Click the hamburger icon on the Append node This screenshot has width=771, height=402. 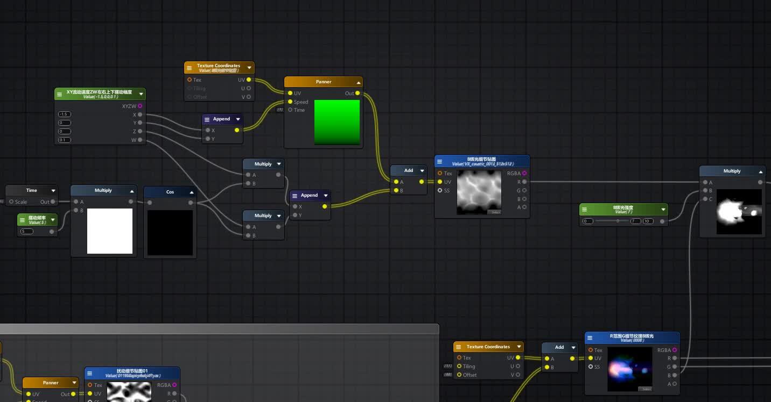pyautogui.click(x=206, y=119)
